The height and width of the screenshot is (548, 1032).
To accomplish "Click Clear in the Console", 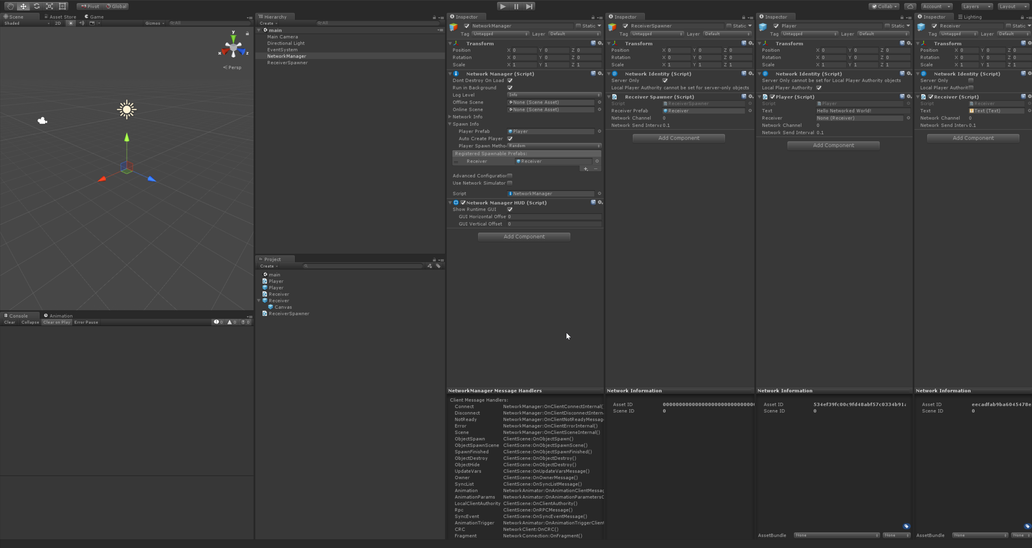I will pyautogui.click(x=9, y=322).
